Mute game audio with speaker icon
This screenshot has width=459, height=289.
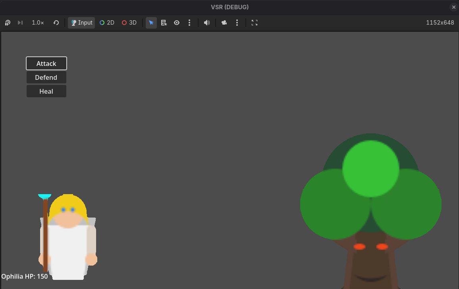(206, 23)
